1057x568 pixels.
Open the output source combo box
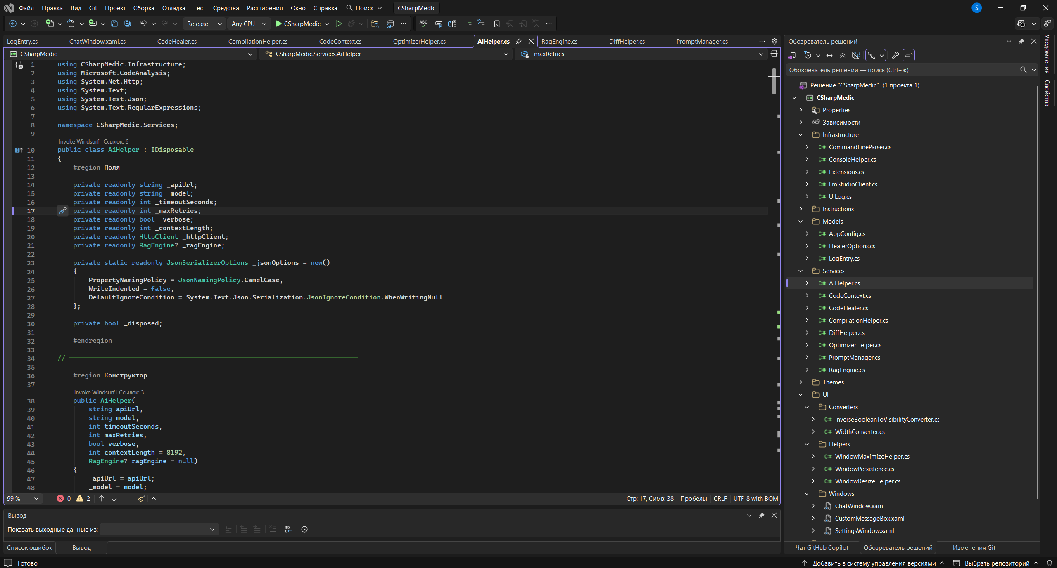click(x=159, y=529)
